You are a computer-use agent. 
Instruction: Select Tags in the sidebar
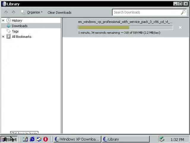click(x=15, y=31)
